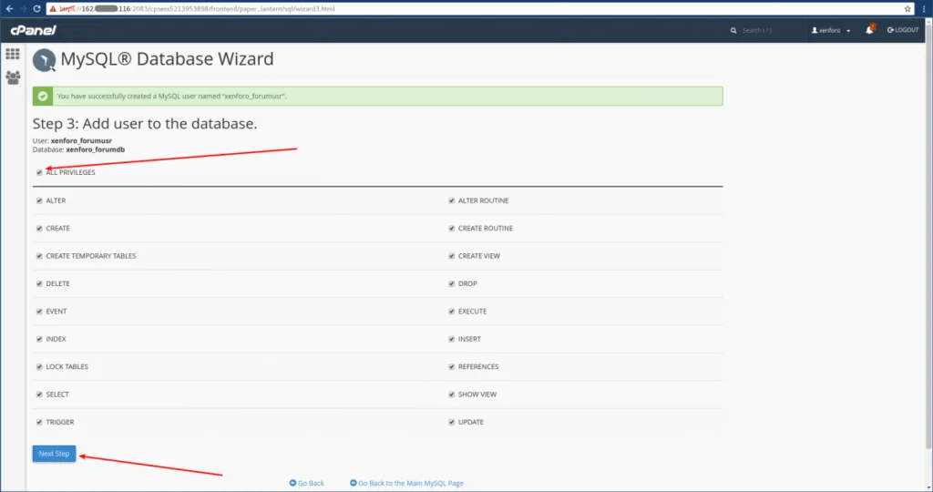The image size is (933, 492).
Task: Click the user name xenforo_forumusr text
Action: [x=81, y=141]
